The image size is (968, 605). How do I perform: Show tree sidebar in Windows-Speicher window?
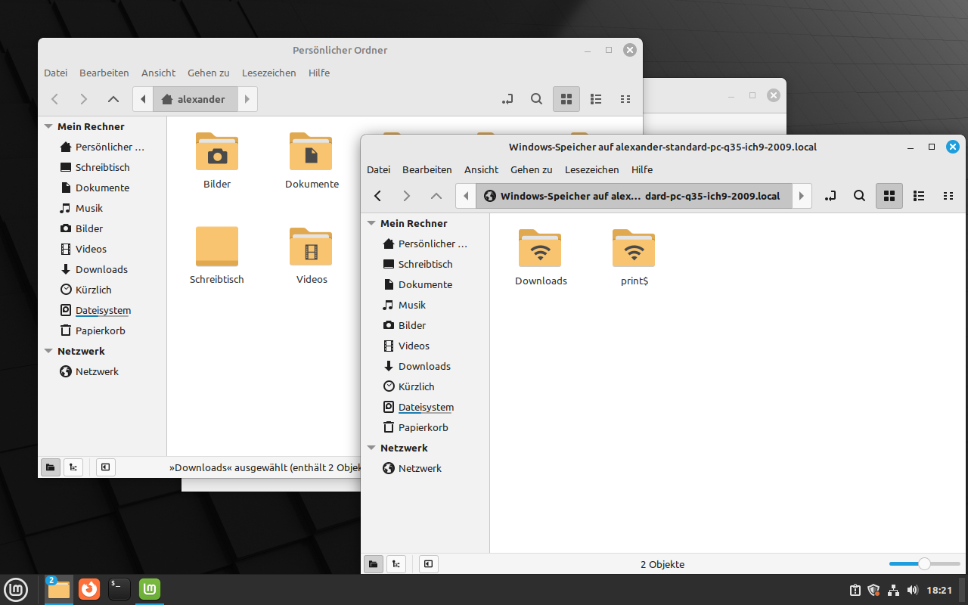tap(396, 564)
